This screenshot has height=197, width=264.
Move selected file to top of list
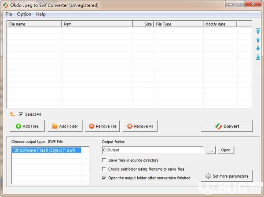pos(258,31)
